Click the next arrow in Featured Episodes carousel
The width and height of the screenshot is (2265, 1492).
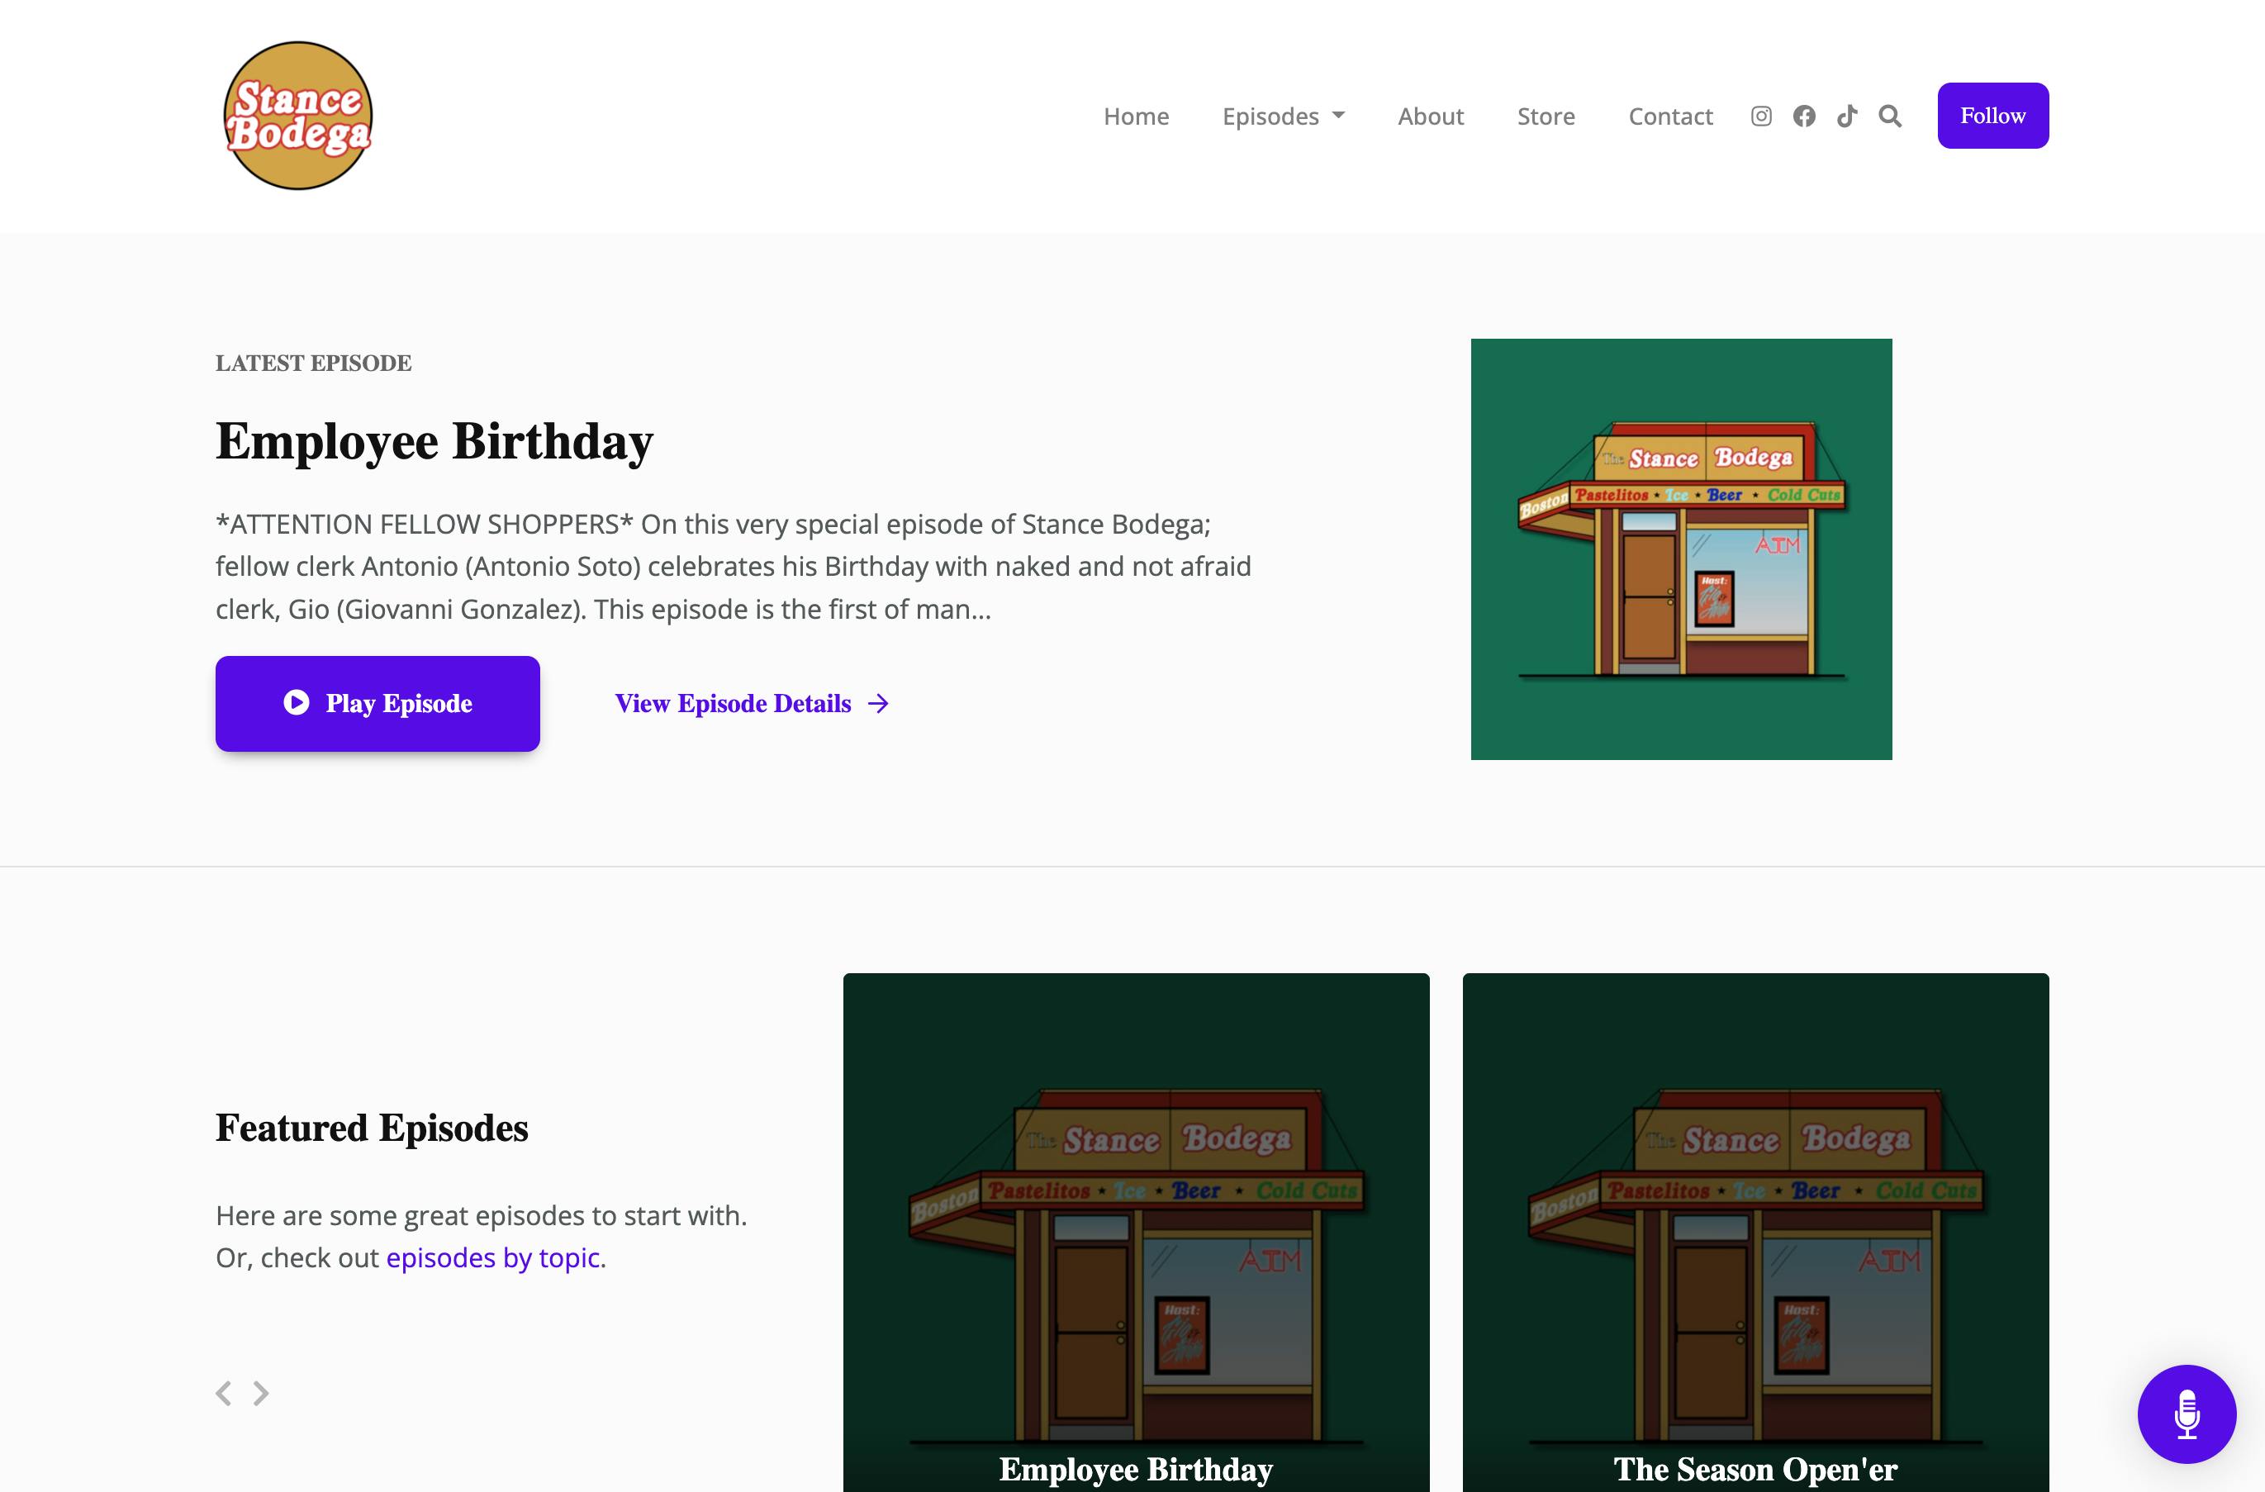click(261, 1393)
